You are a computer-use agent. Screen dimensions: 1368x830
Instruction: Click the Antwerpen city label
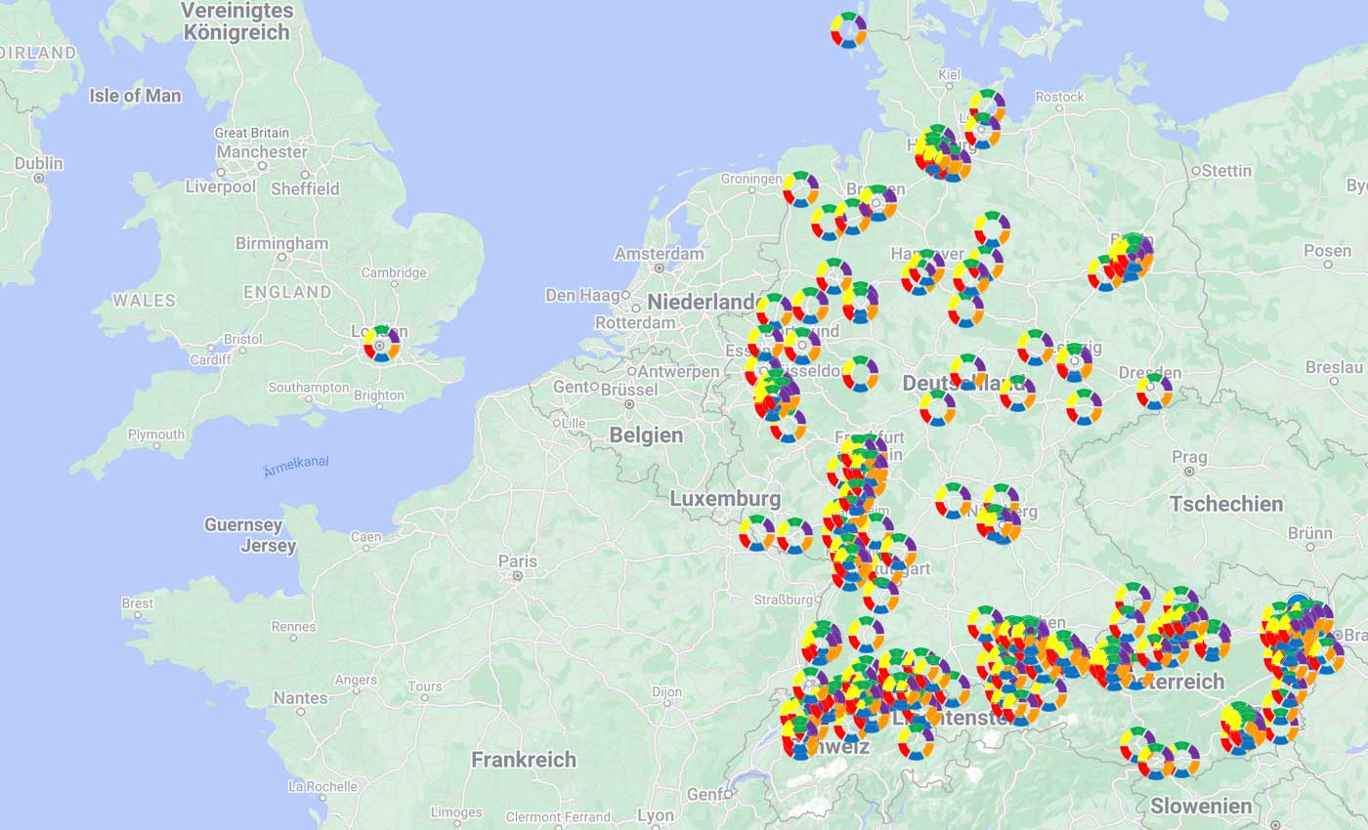[x=679, y=371]
